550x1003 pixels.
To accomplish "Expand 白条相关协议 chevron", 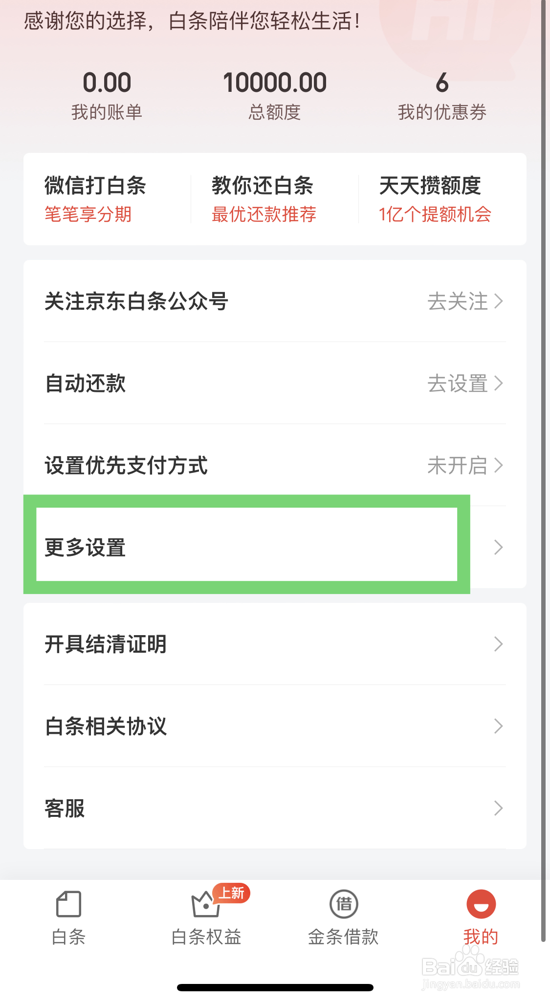I will [x=498, y=726].
